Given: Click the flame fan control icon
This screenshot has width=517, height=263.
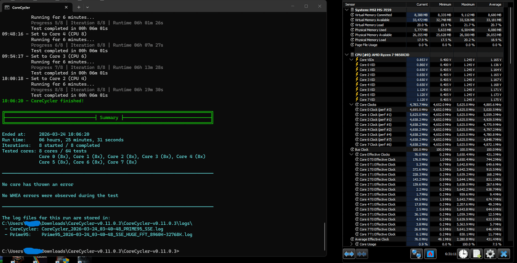Looking at the screenshot, I should (430, 254).
